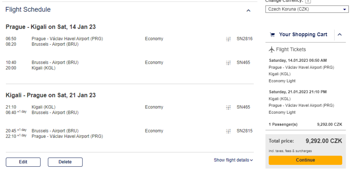351x174 pixels.
Task: Expand Show flight details
Action: [233, 160]
